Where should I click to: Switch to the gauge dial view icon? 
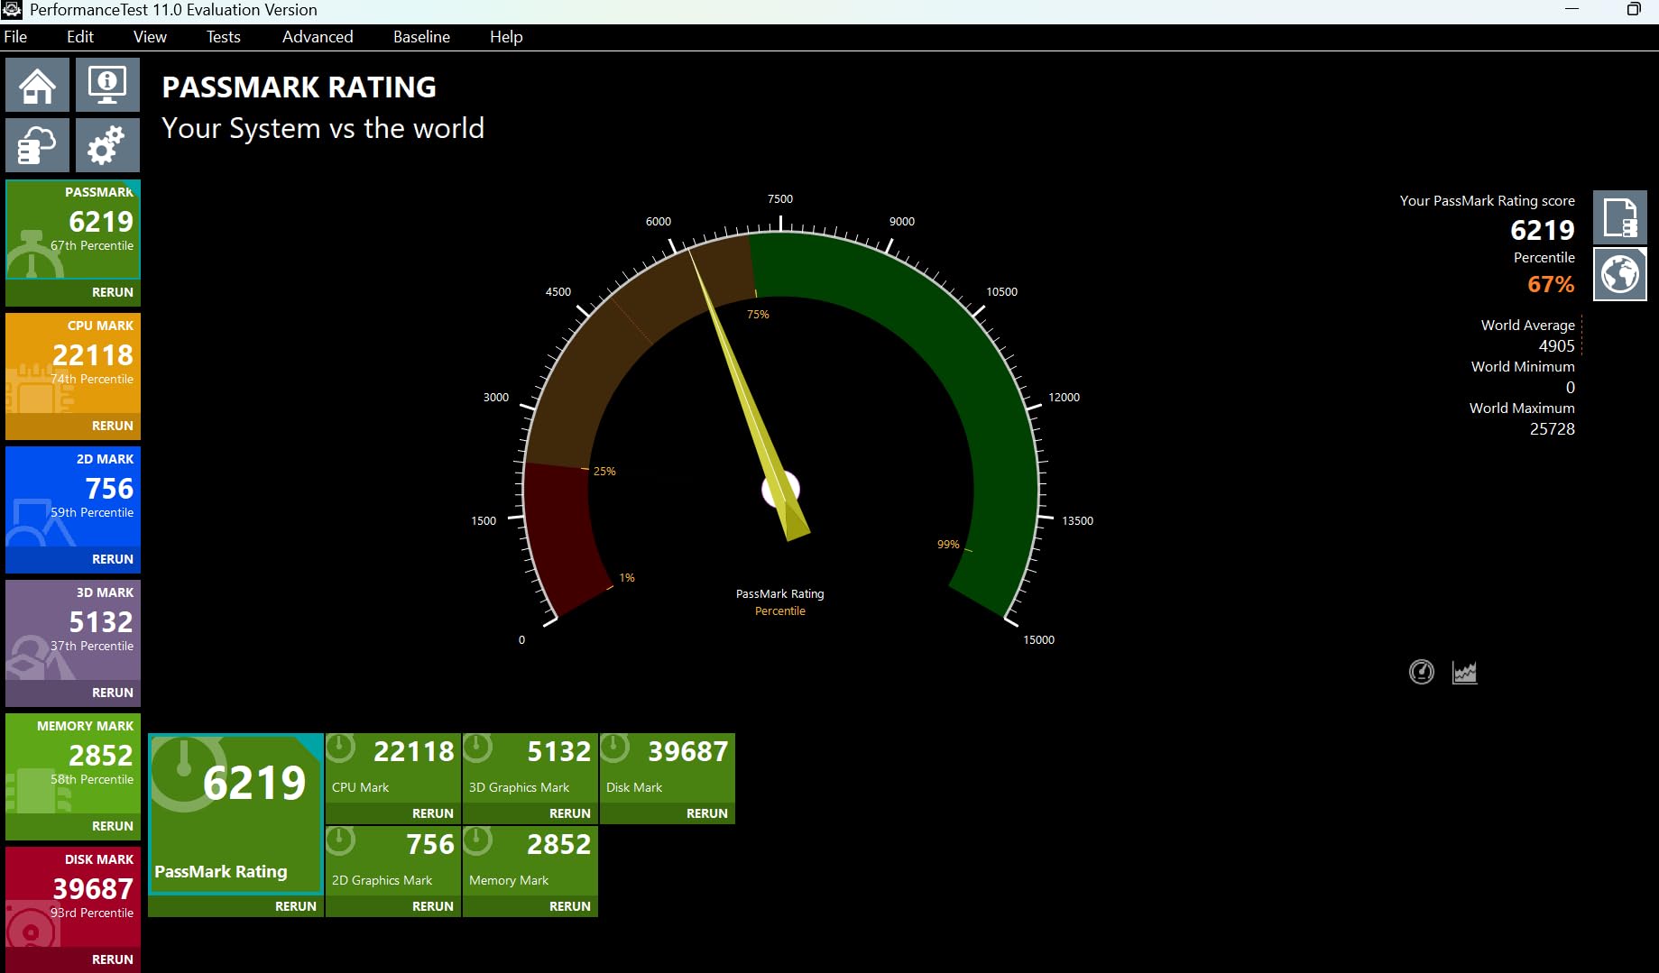(1421, 672)
